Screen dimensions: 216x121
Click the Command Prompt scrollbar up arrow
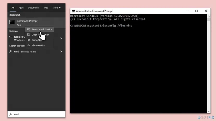tap(209, 16)
